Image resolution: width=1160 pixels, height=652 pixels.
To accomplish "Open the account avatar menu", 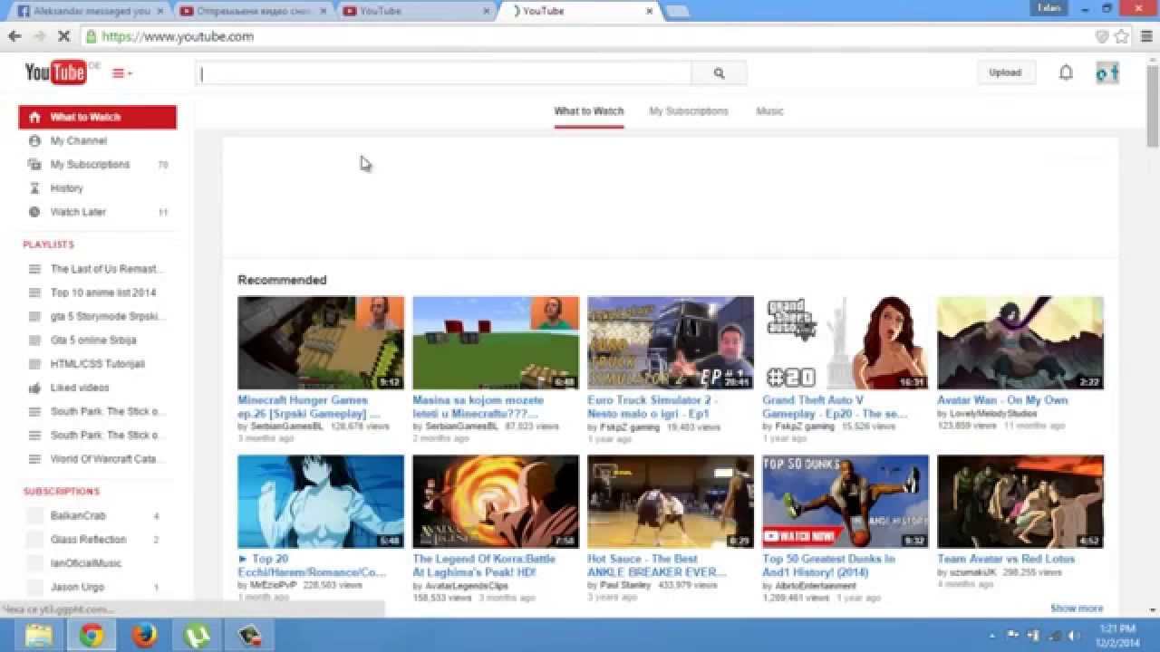I will click(1107, 73).
